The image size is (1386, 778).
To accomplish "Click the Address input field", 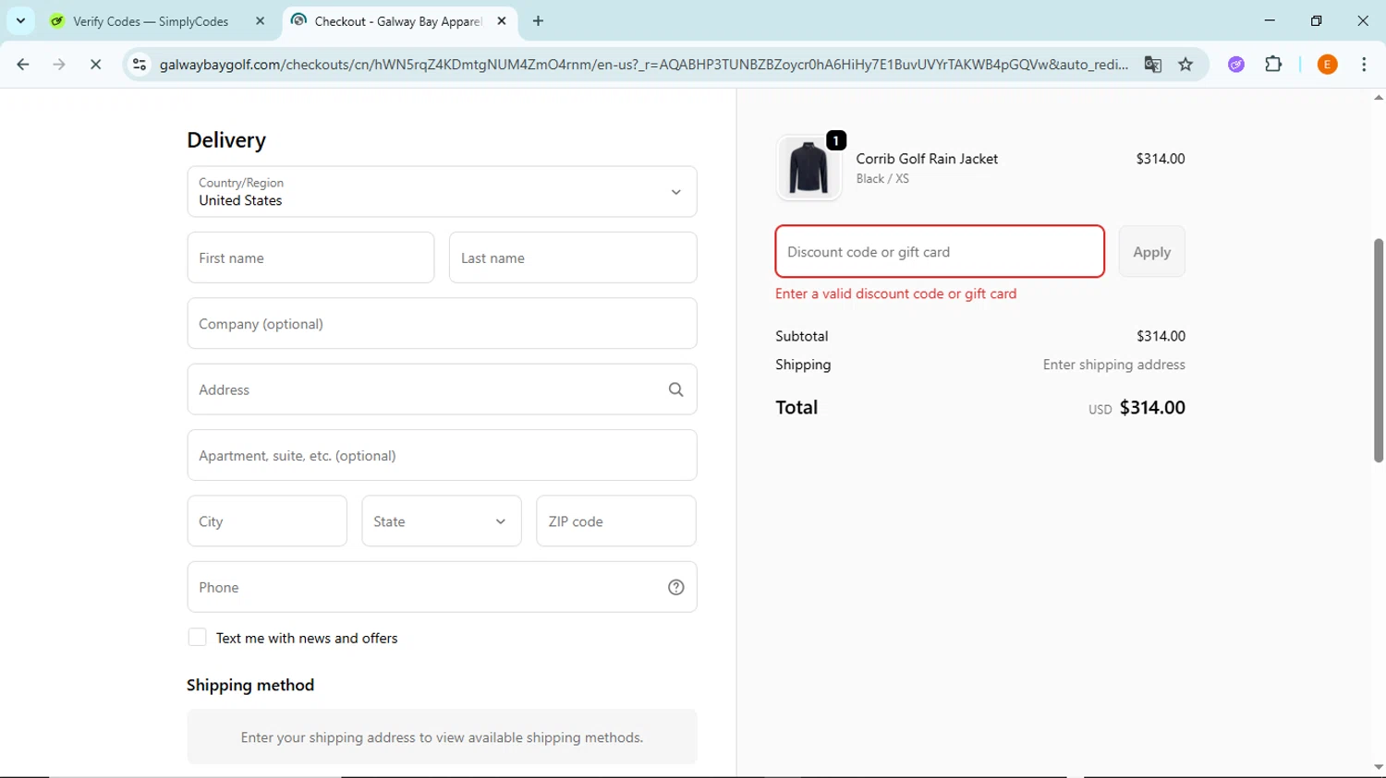I will click(x=442, y=389).
